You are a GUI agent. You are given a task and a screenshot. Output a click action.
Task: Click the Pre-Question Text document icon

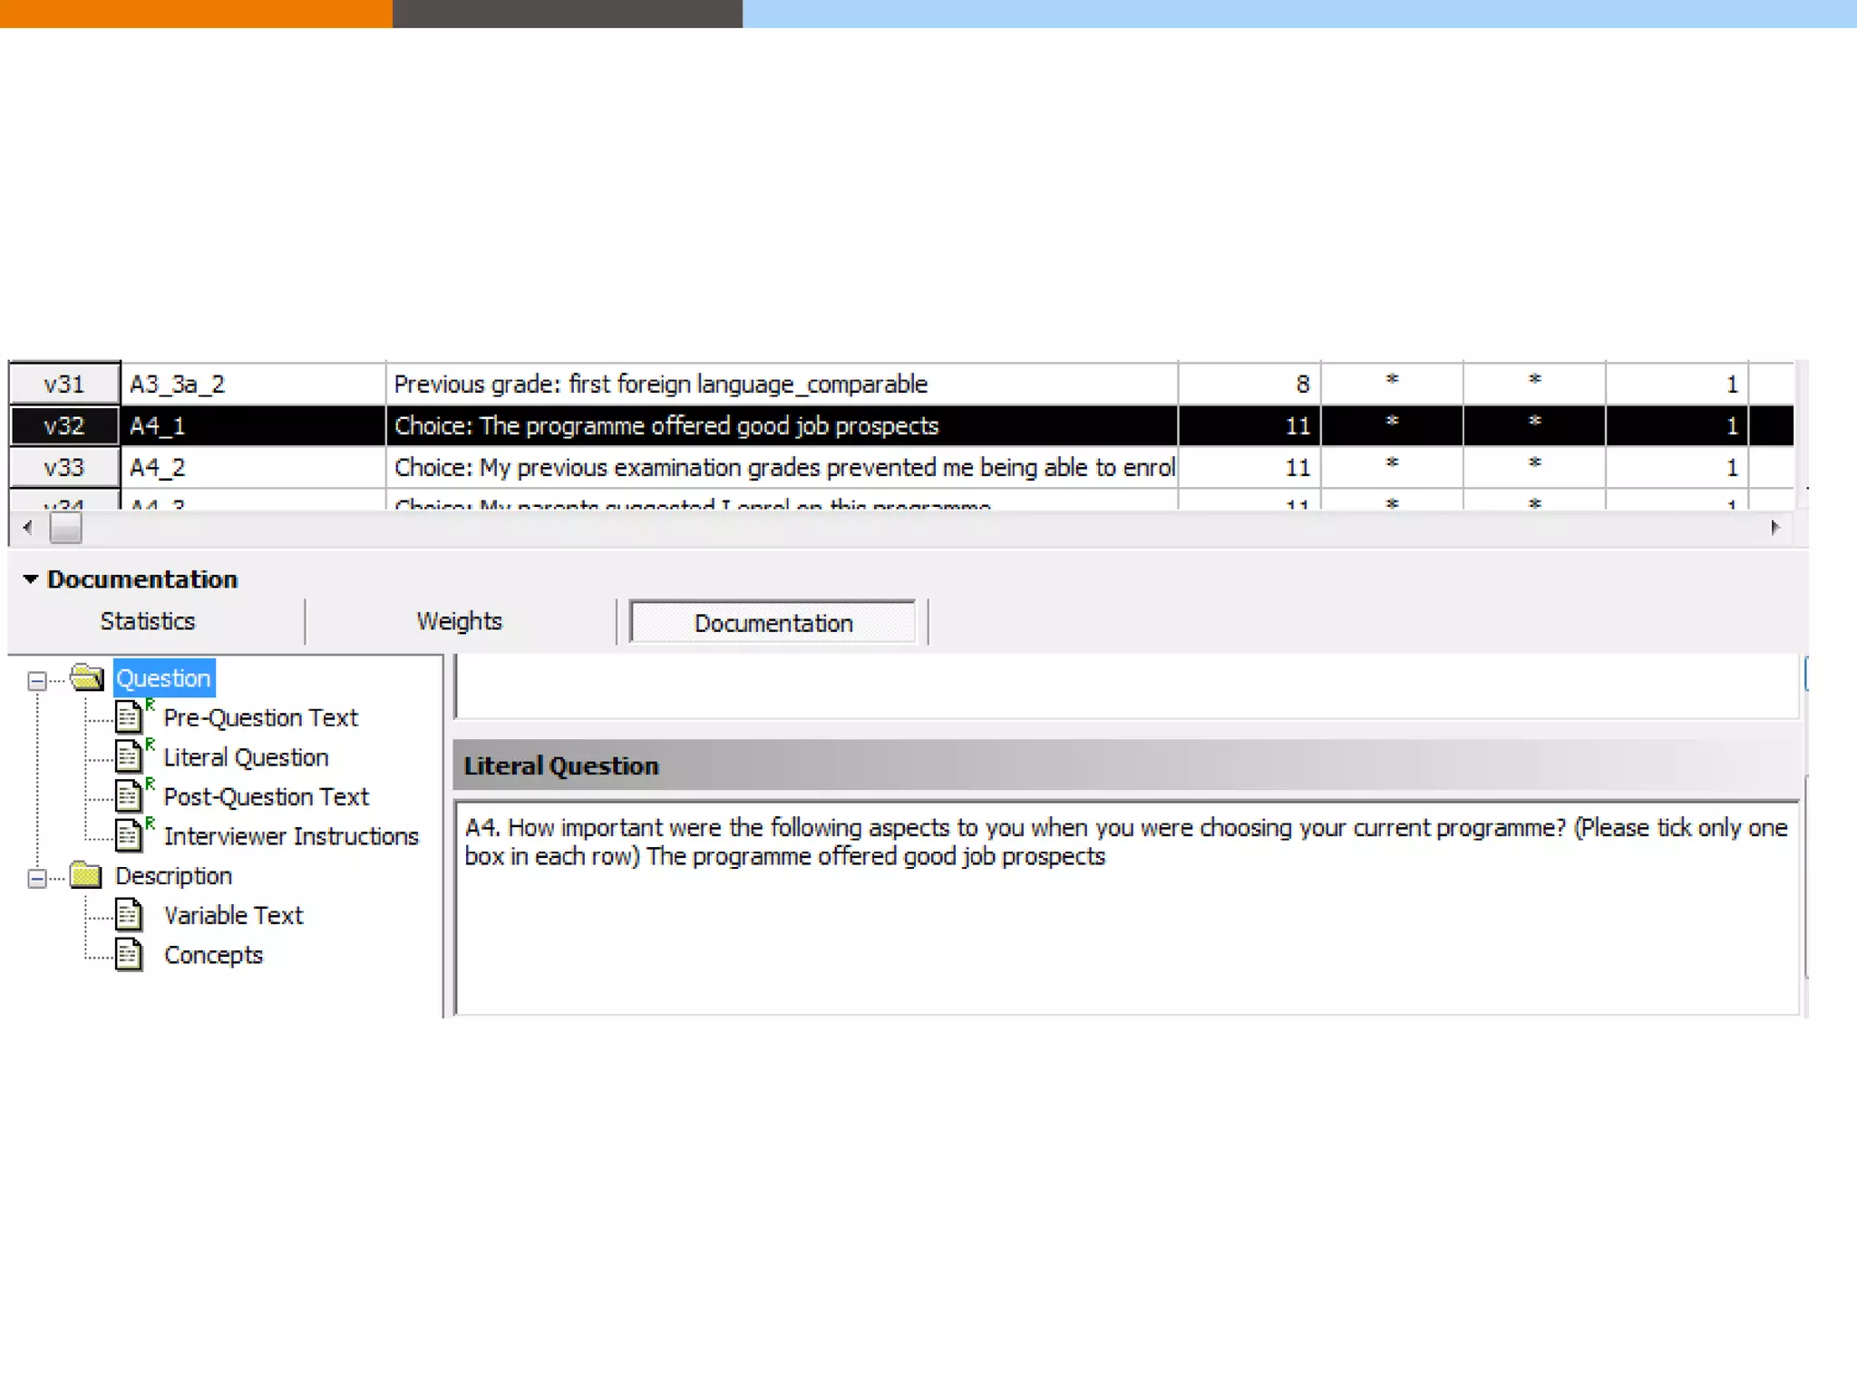coord(129,717)
